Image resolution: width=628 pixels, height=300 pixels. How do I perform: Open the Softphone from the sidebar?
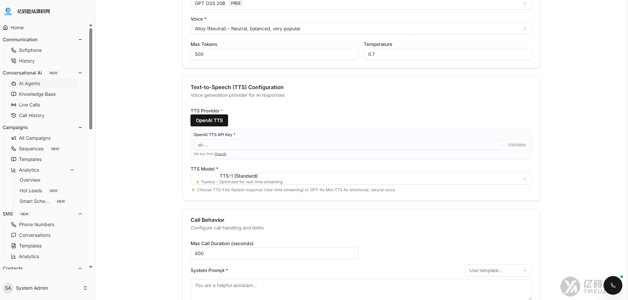(30, 50)
